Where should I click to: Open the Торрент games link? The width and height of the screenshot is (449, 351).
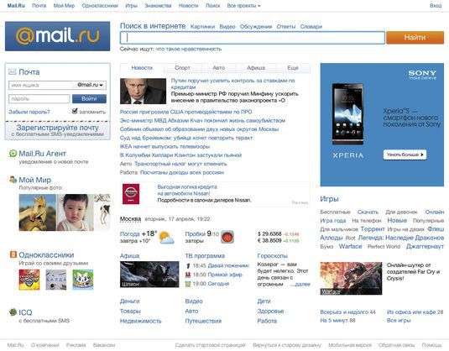tap(373, 229)
